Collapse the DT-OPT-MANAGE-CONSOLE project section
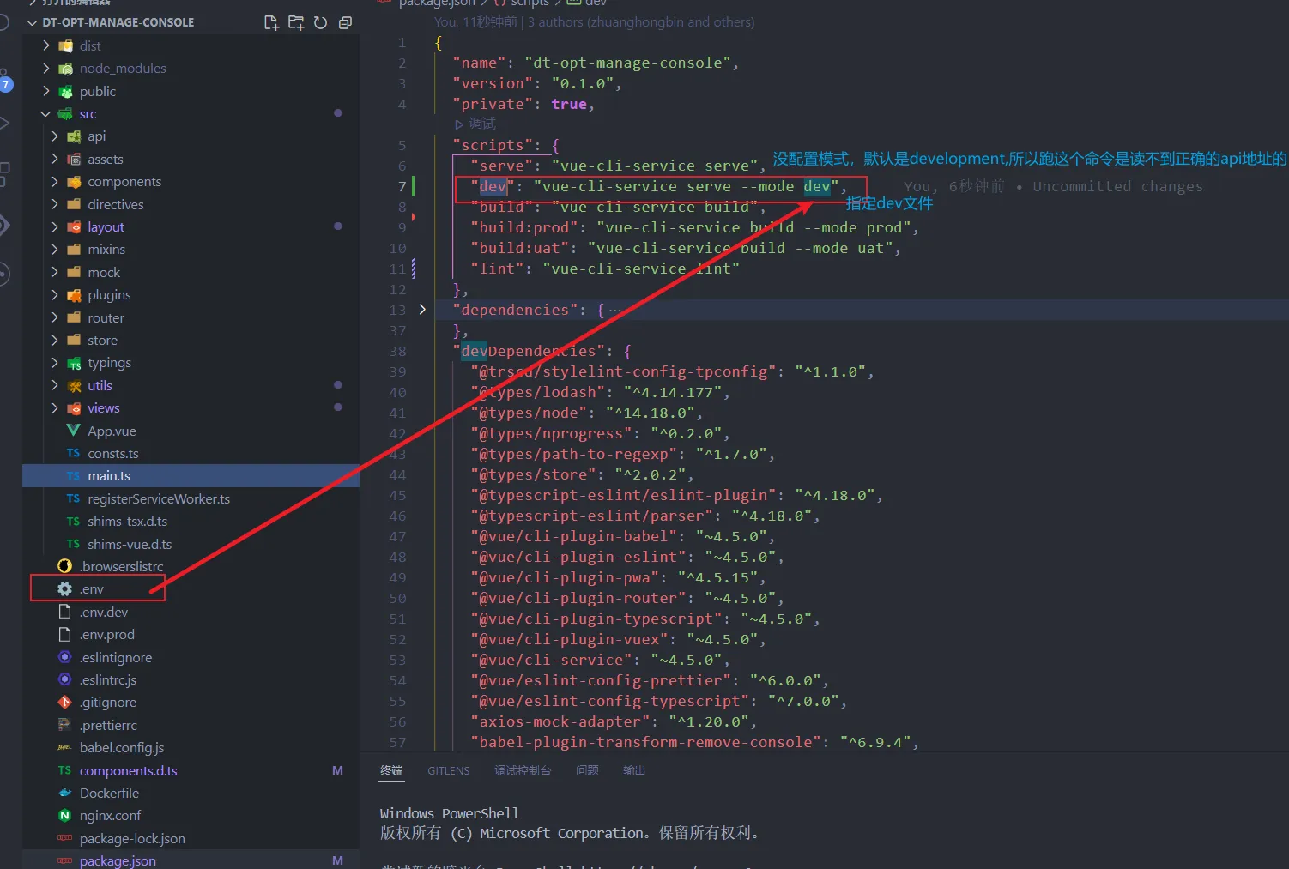Viewport: 1289px width, 869px height. pos(33,22)
